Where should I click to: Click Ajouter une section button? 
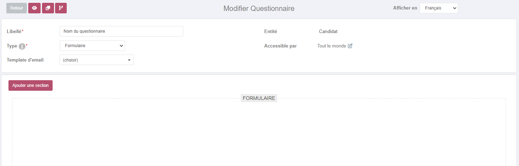click(30, 85)
